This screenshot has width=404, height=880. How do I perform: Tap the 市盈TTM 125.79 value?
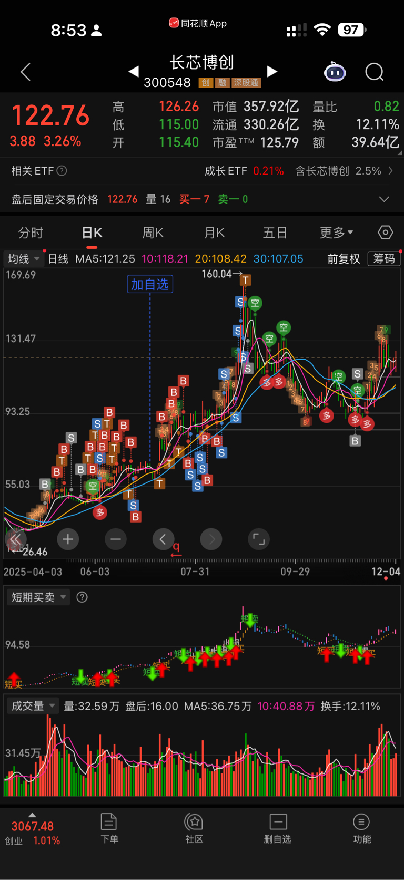point(256,142)
